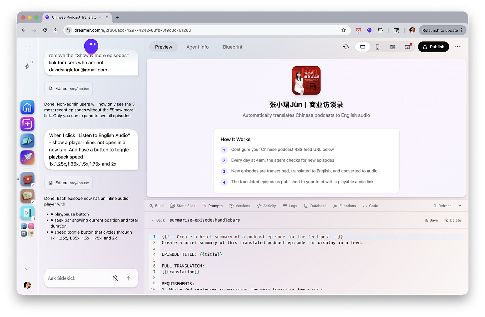Select the Chinese Podcast Translator browser tab
The height and width of the screenshot is (317, 485).
(x=77, y=17)
